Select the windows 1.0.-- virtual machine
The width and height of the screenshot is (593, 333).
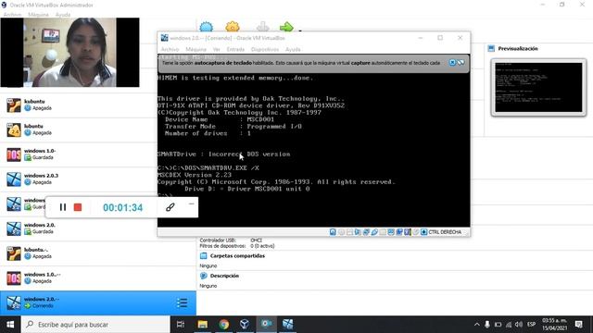[98, 278]
